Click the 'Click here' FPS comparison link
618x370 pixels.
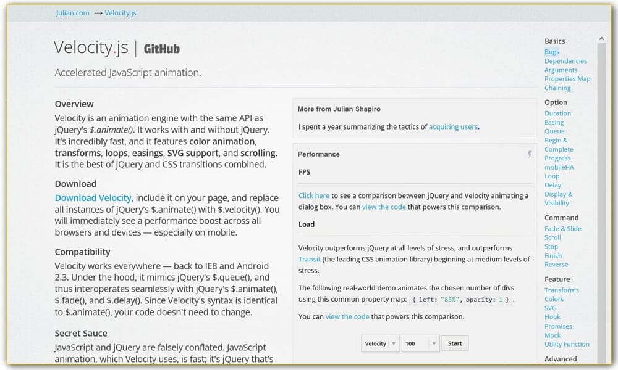(314, 195)
